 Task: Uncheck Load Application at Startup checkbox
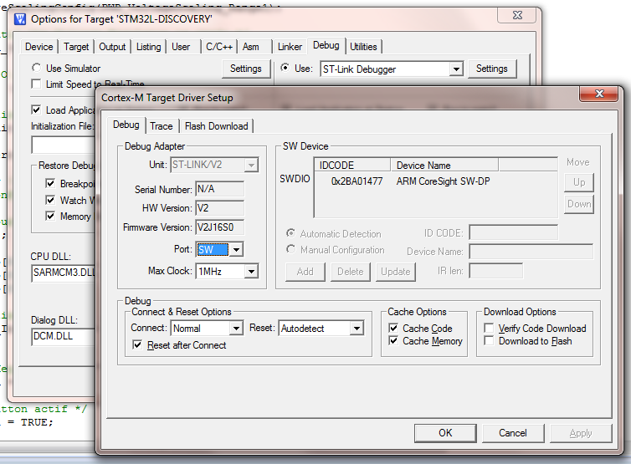[x=36, y=110]
